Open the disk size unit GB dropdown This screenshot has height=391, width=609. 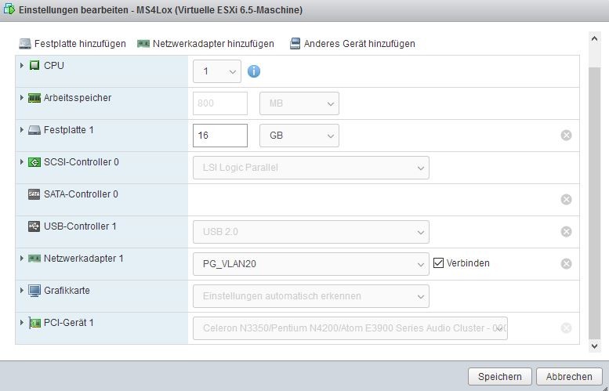299,136
